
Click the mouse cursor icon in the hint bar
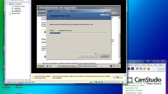click(33, 77)
